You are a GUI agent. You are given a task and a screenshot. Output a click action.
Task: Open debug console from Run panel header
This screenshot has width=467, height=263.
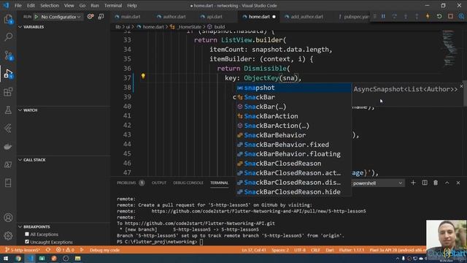101,17
